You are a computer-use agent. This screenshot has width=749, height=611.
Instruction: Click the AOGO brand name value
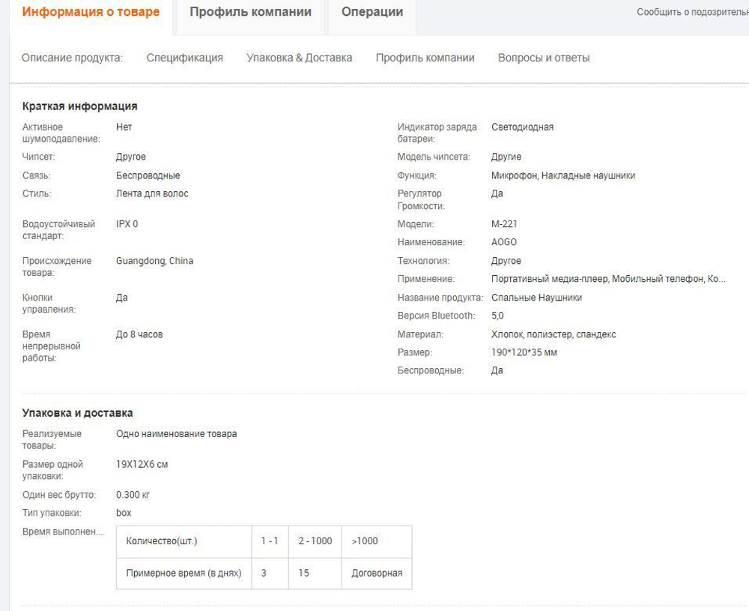(503, 242)
